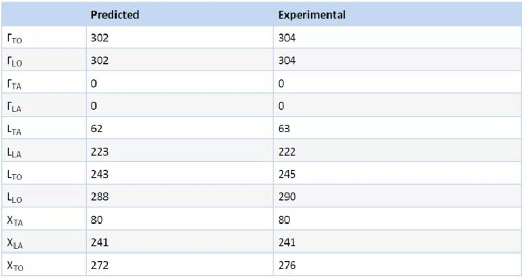Select the predicted value 272
This screenshot has height=278, width=524.
100,265
